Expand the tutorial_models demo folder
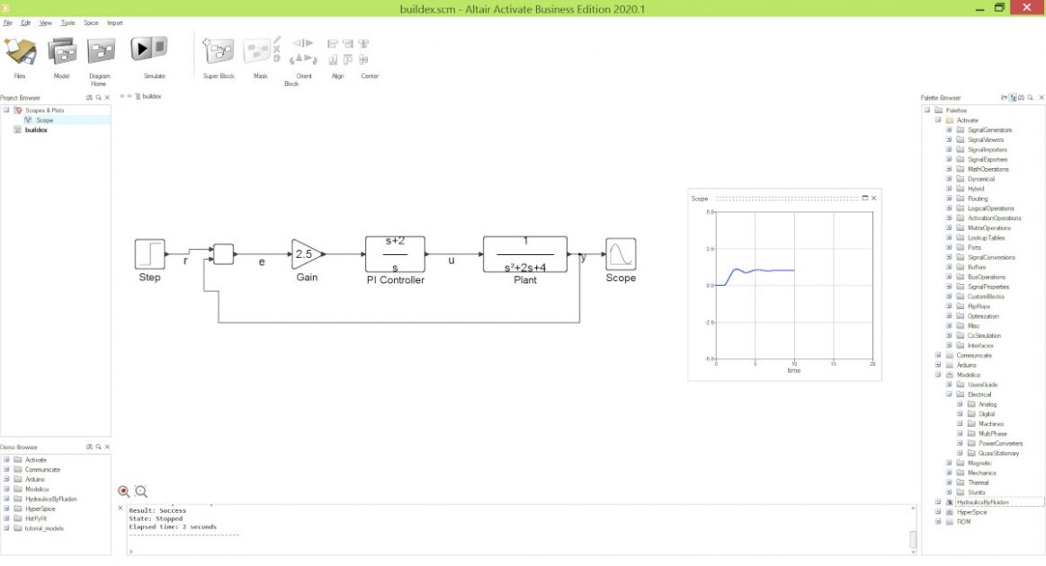1046x566 pixels. tap(5, 528)
